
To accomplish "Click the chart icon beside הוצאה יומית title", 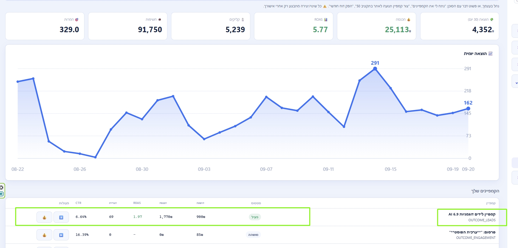I will (x=490, y=53).
